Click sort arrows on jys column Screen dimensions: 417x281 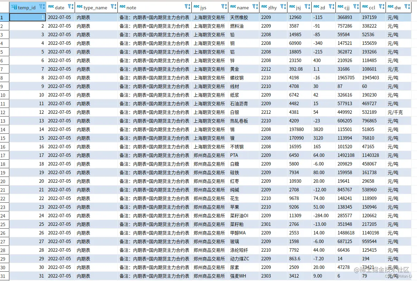(x=226, y=7)
